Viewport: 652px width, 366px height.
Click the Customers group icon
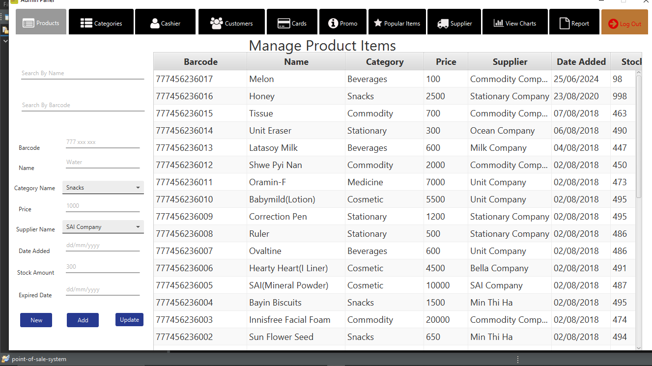[x=216, y=23]
